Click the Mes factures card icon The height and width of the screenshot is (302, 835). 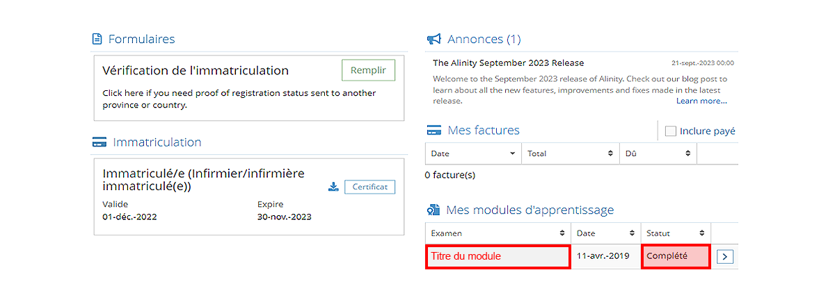[x=434, y=131]
